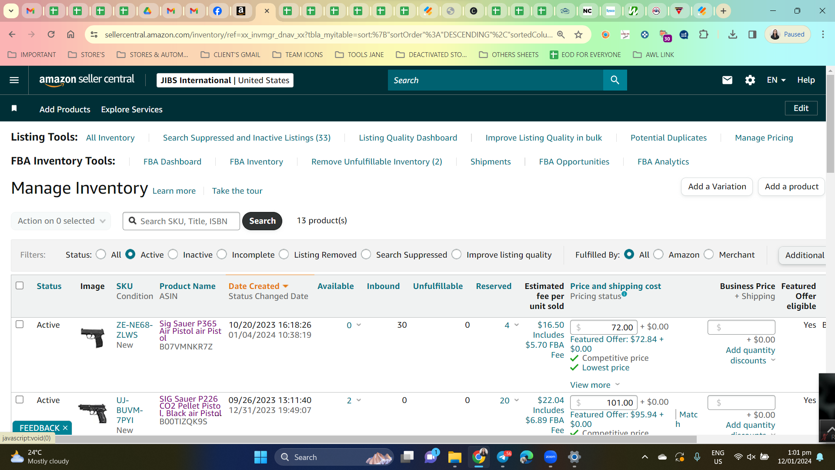
Task: Select the Search Suppressed filter
Action: pos(366,254)
